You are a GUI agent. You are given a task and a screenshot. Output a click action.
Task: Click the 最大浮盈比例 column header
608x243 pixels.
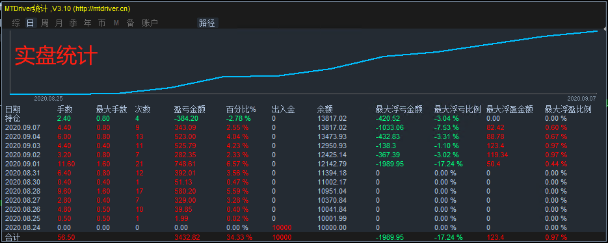568,110
